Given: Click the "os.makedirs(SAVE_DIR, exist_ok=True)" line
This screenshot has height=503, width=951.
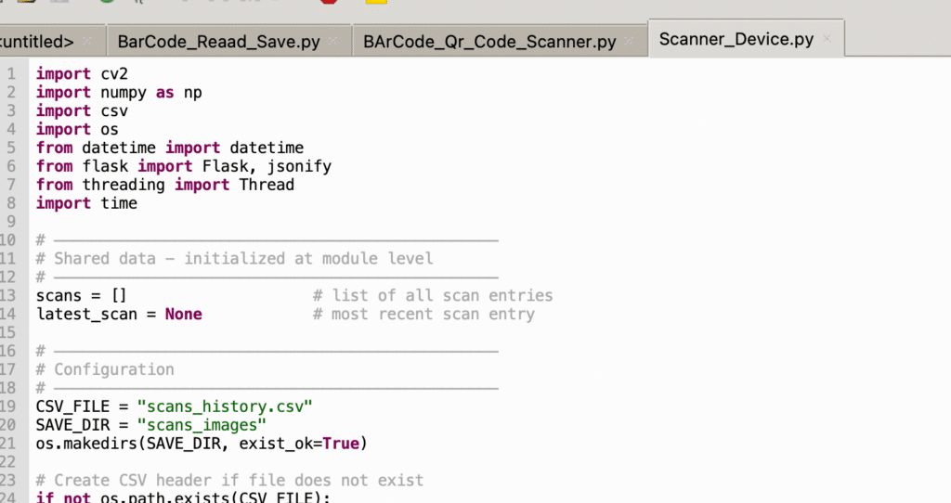Looking at the screenshot, I should (x=202, y=444).
